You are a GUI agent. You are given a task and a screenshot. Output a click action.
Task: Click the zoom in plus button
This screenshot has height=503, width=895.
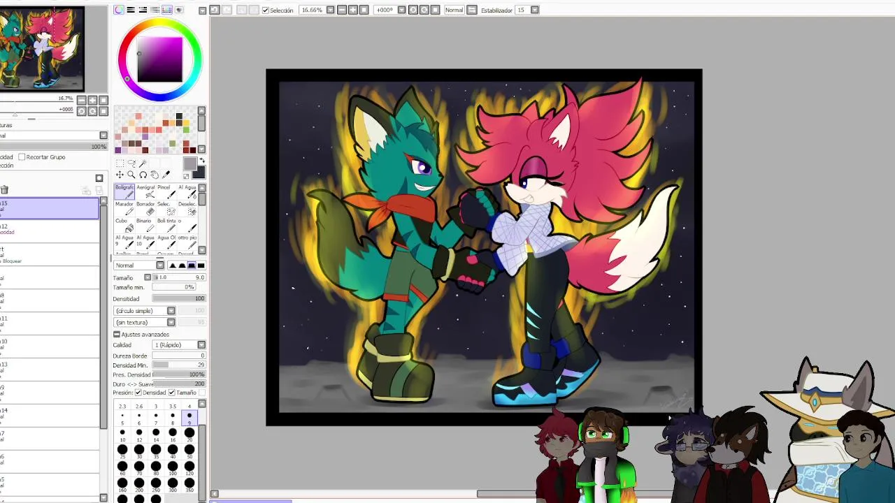click(x=352, y=10)
